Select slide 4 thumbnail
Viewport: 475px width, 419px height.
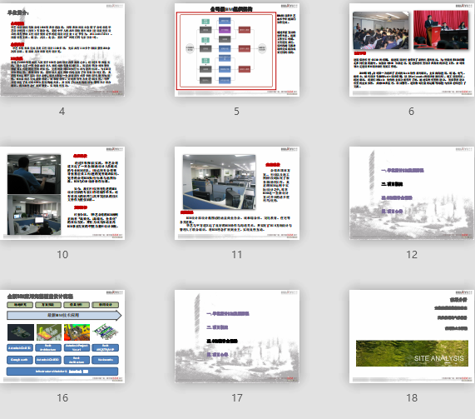click(62, 50)
